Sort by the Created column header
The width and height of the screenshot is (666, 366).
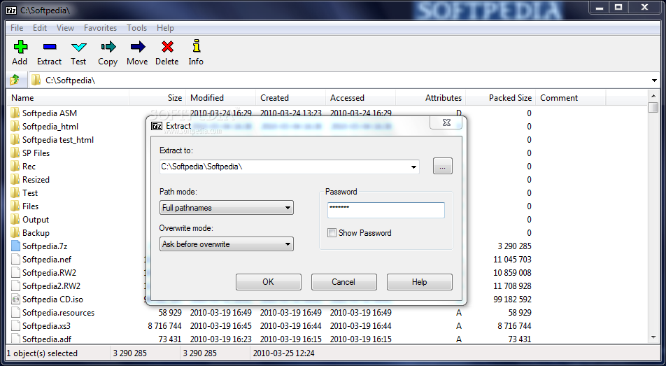point(291,98)
